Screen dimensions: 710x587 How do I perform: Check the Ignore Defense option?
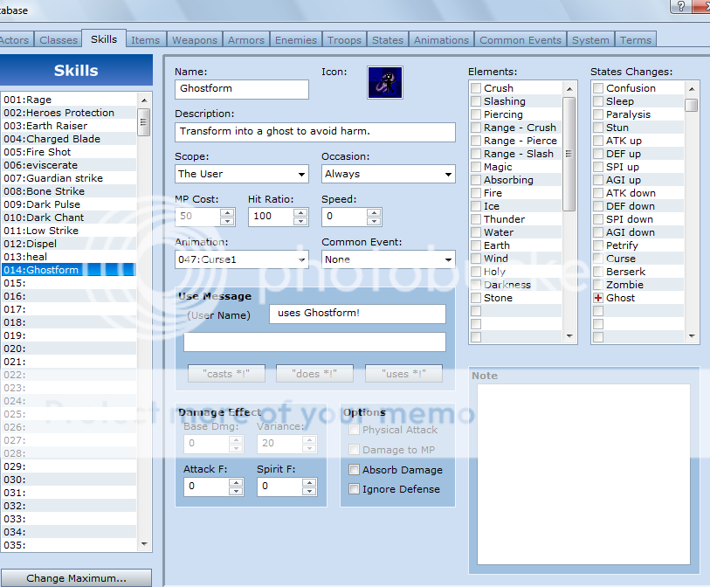point(354,489)
